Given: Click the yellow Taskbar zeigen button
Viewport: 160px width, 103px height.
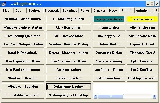Looking at the screenshot, I should pyautogui.click(x=142, y=19).
